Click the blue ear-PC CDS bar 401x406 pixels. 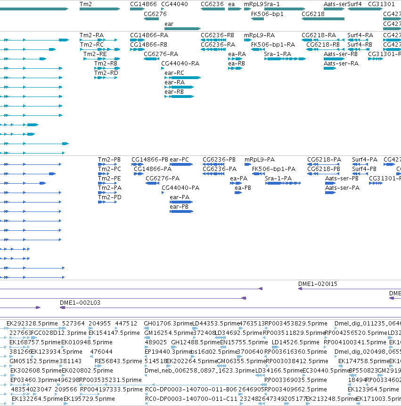pyautogui.click(x=181, y=164)
